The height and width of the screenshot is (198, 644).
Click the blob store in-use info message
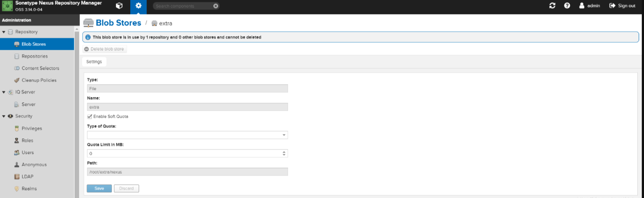[x=360, y=37]
